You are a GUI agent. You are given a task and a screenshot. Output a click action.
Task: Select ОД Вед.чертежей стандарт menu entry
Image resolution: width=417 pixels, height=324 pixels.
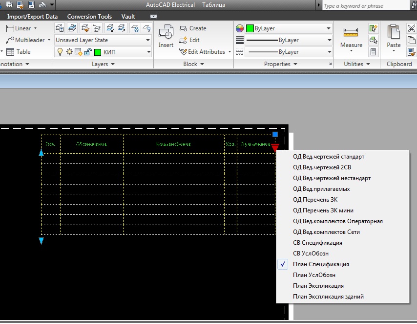[343, 157]
